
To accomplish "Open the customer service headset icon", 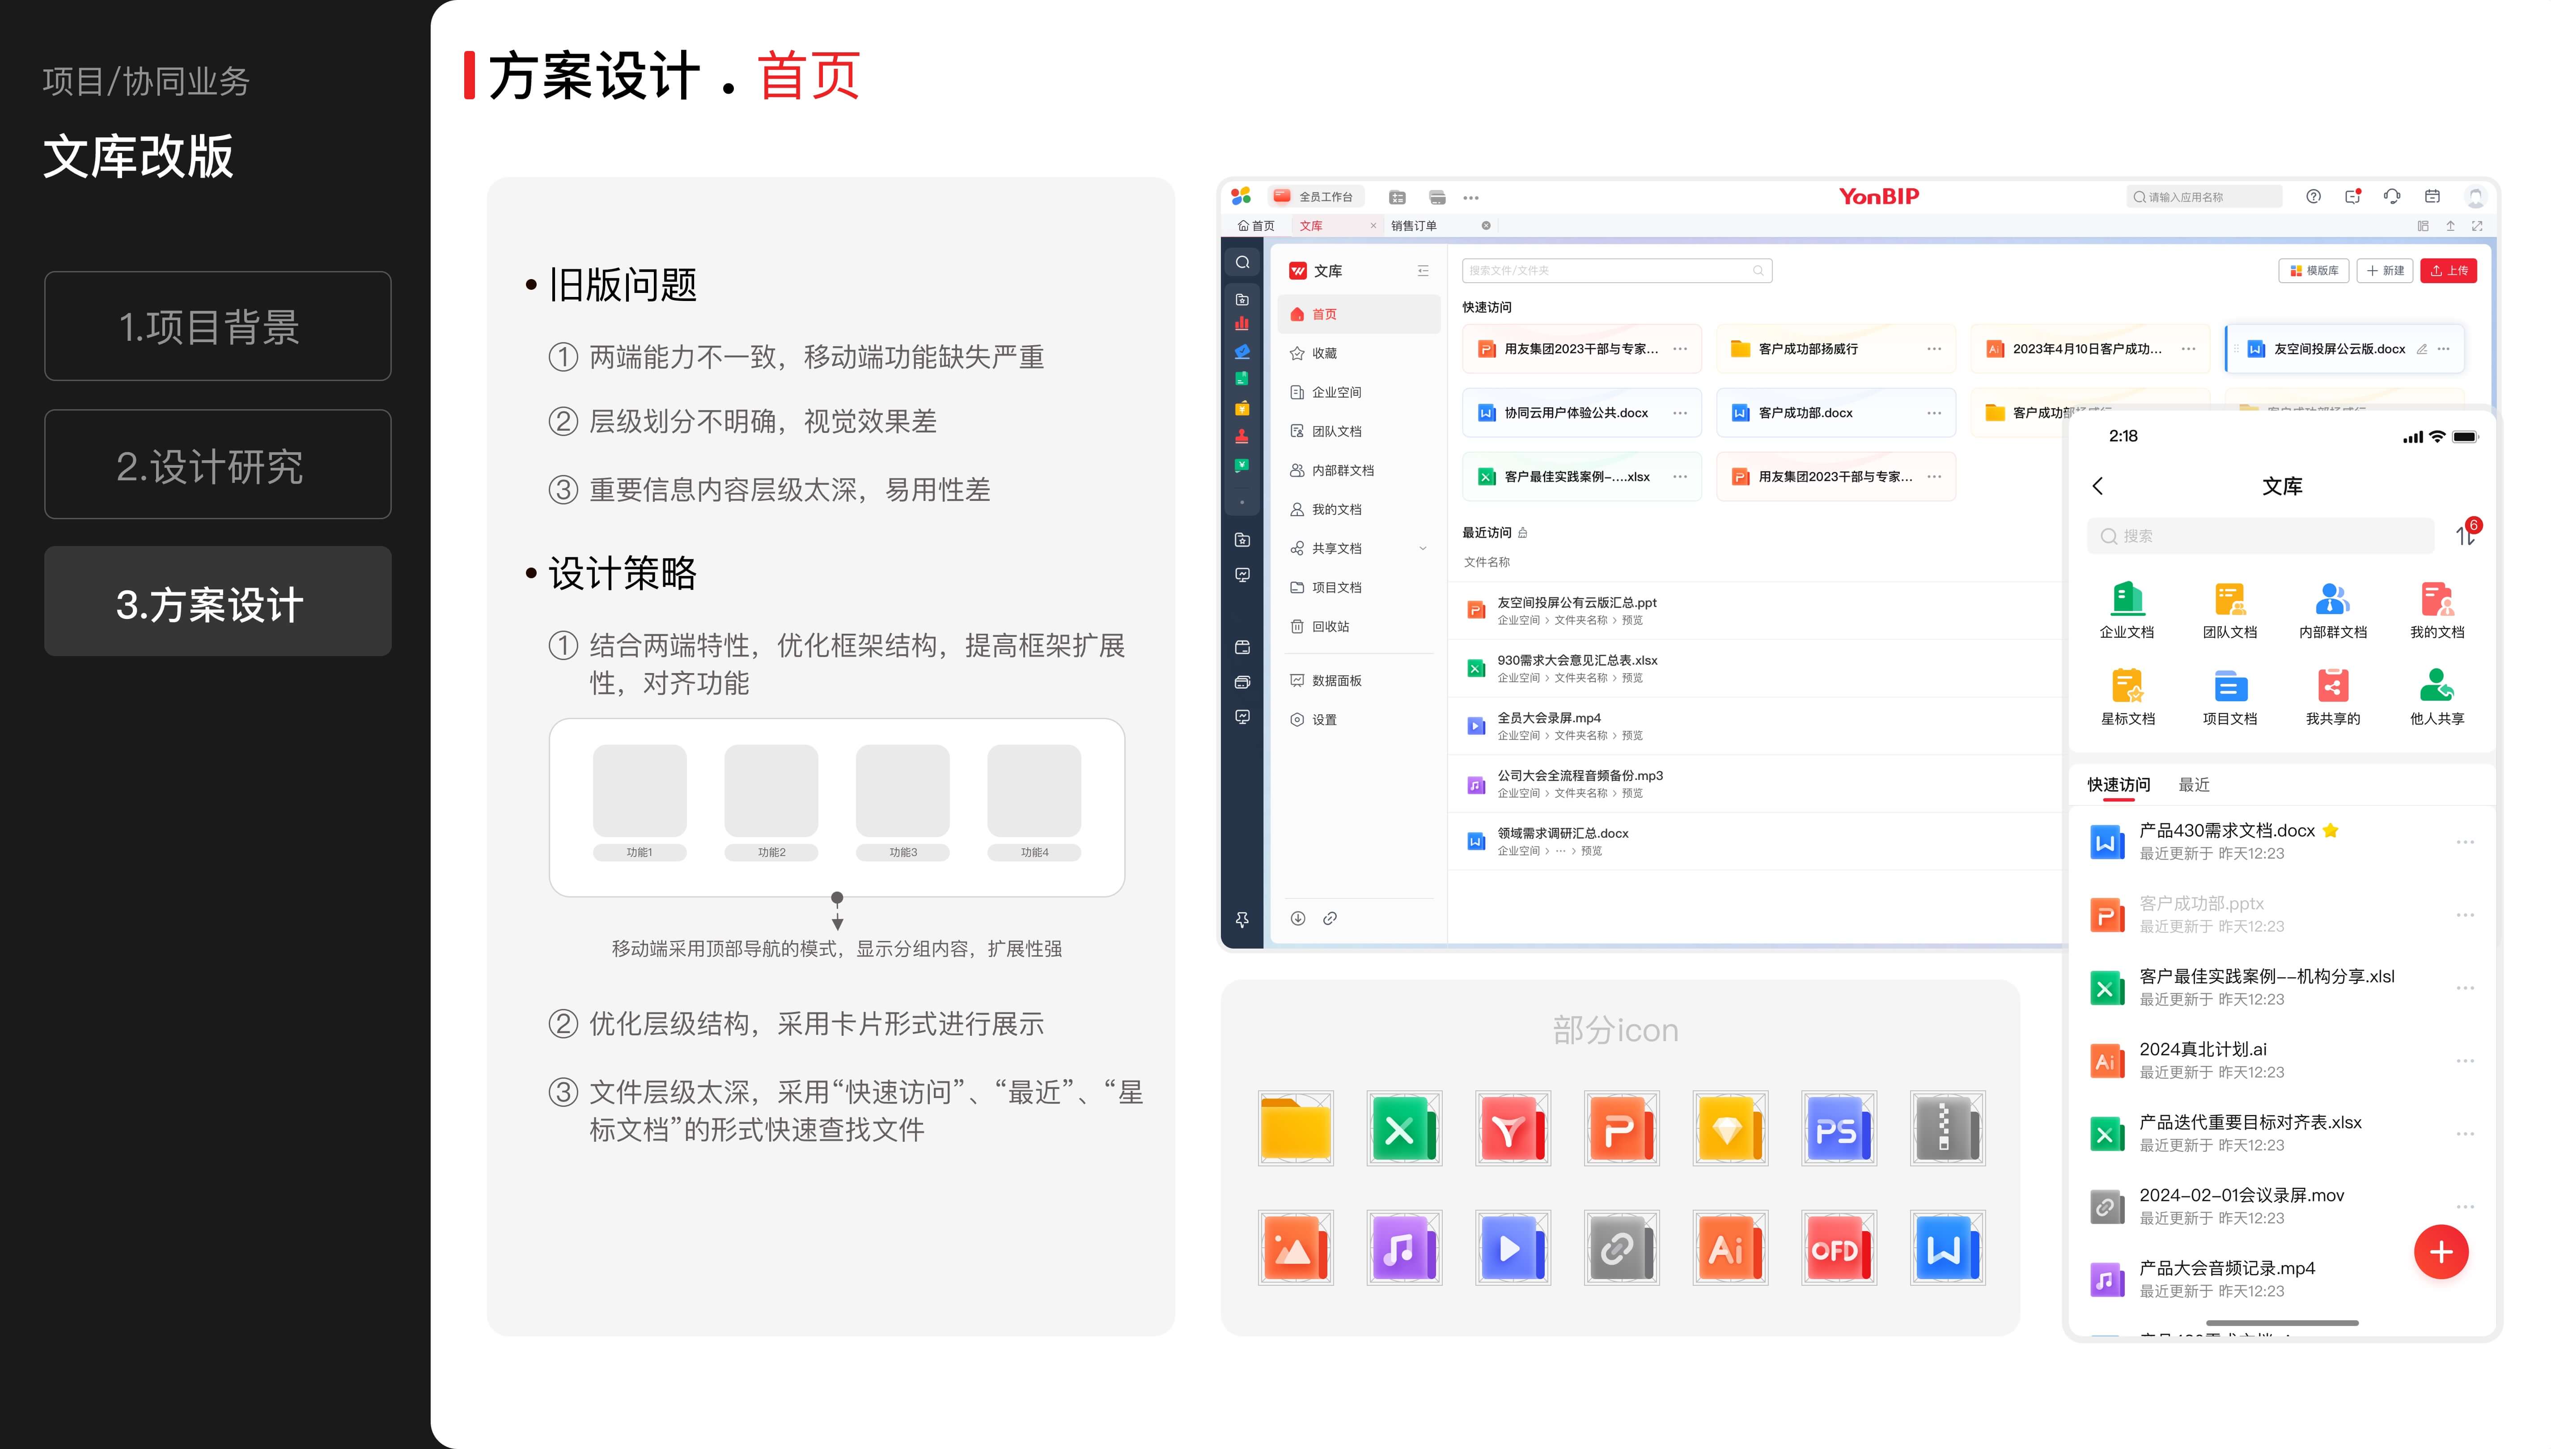I will click(x=2392, y=197).
